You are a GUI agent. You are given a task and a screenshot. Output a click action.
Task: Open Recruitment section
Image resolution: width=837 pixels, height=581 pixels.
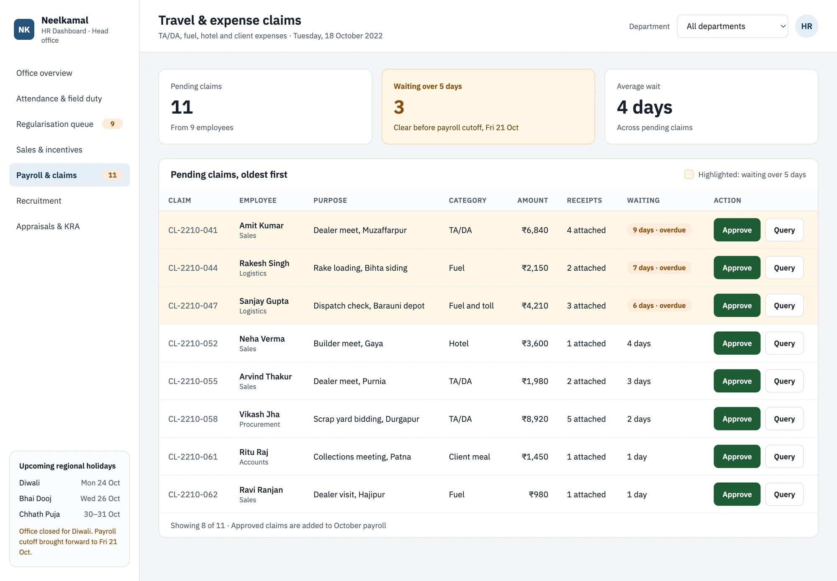point(69,201)
